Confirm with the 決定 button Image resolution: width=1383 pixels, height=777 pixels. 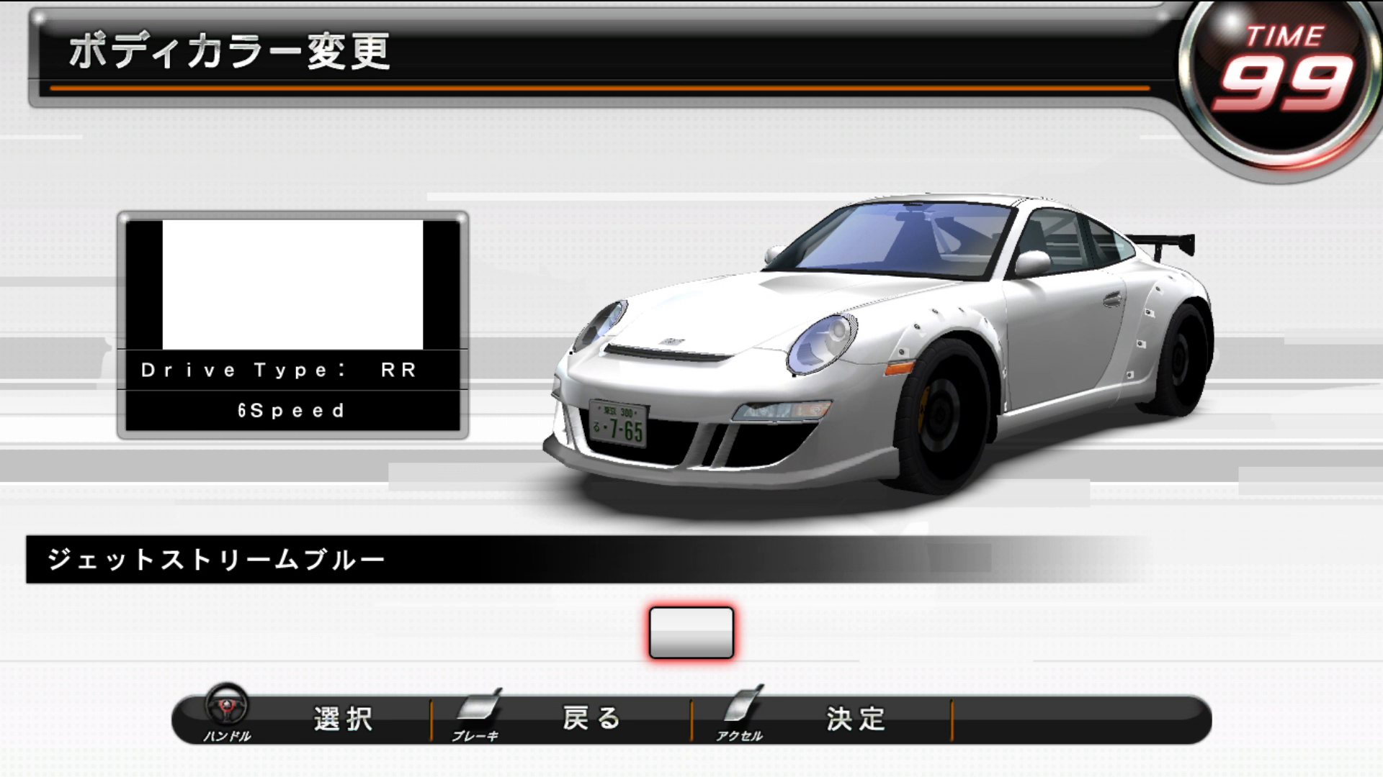coord(856,719)
